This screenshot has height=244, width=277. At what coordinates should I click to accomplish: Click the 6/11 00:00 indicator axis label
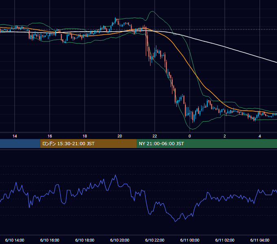pos(189,240)
